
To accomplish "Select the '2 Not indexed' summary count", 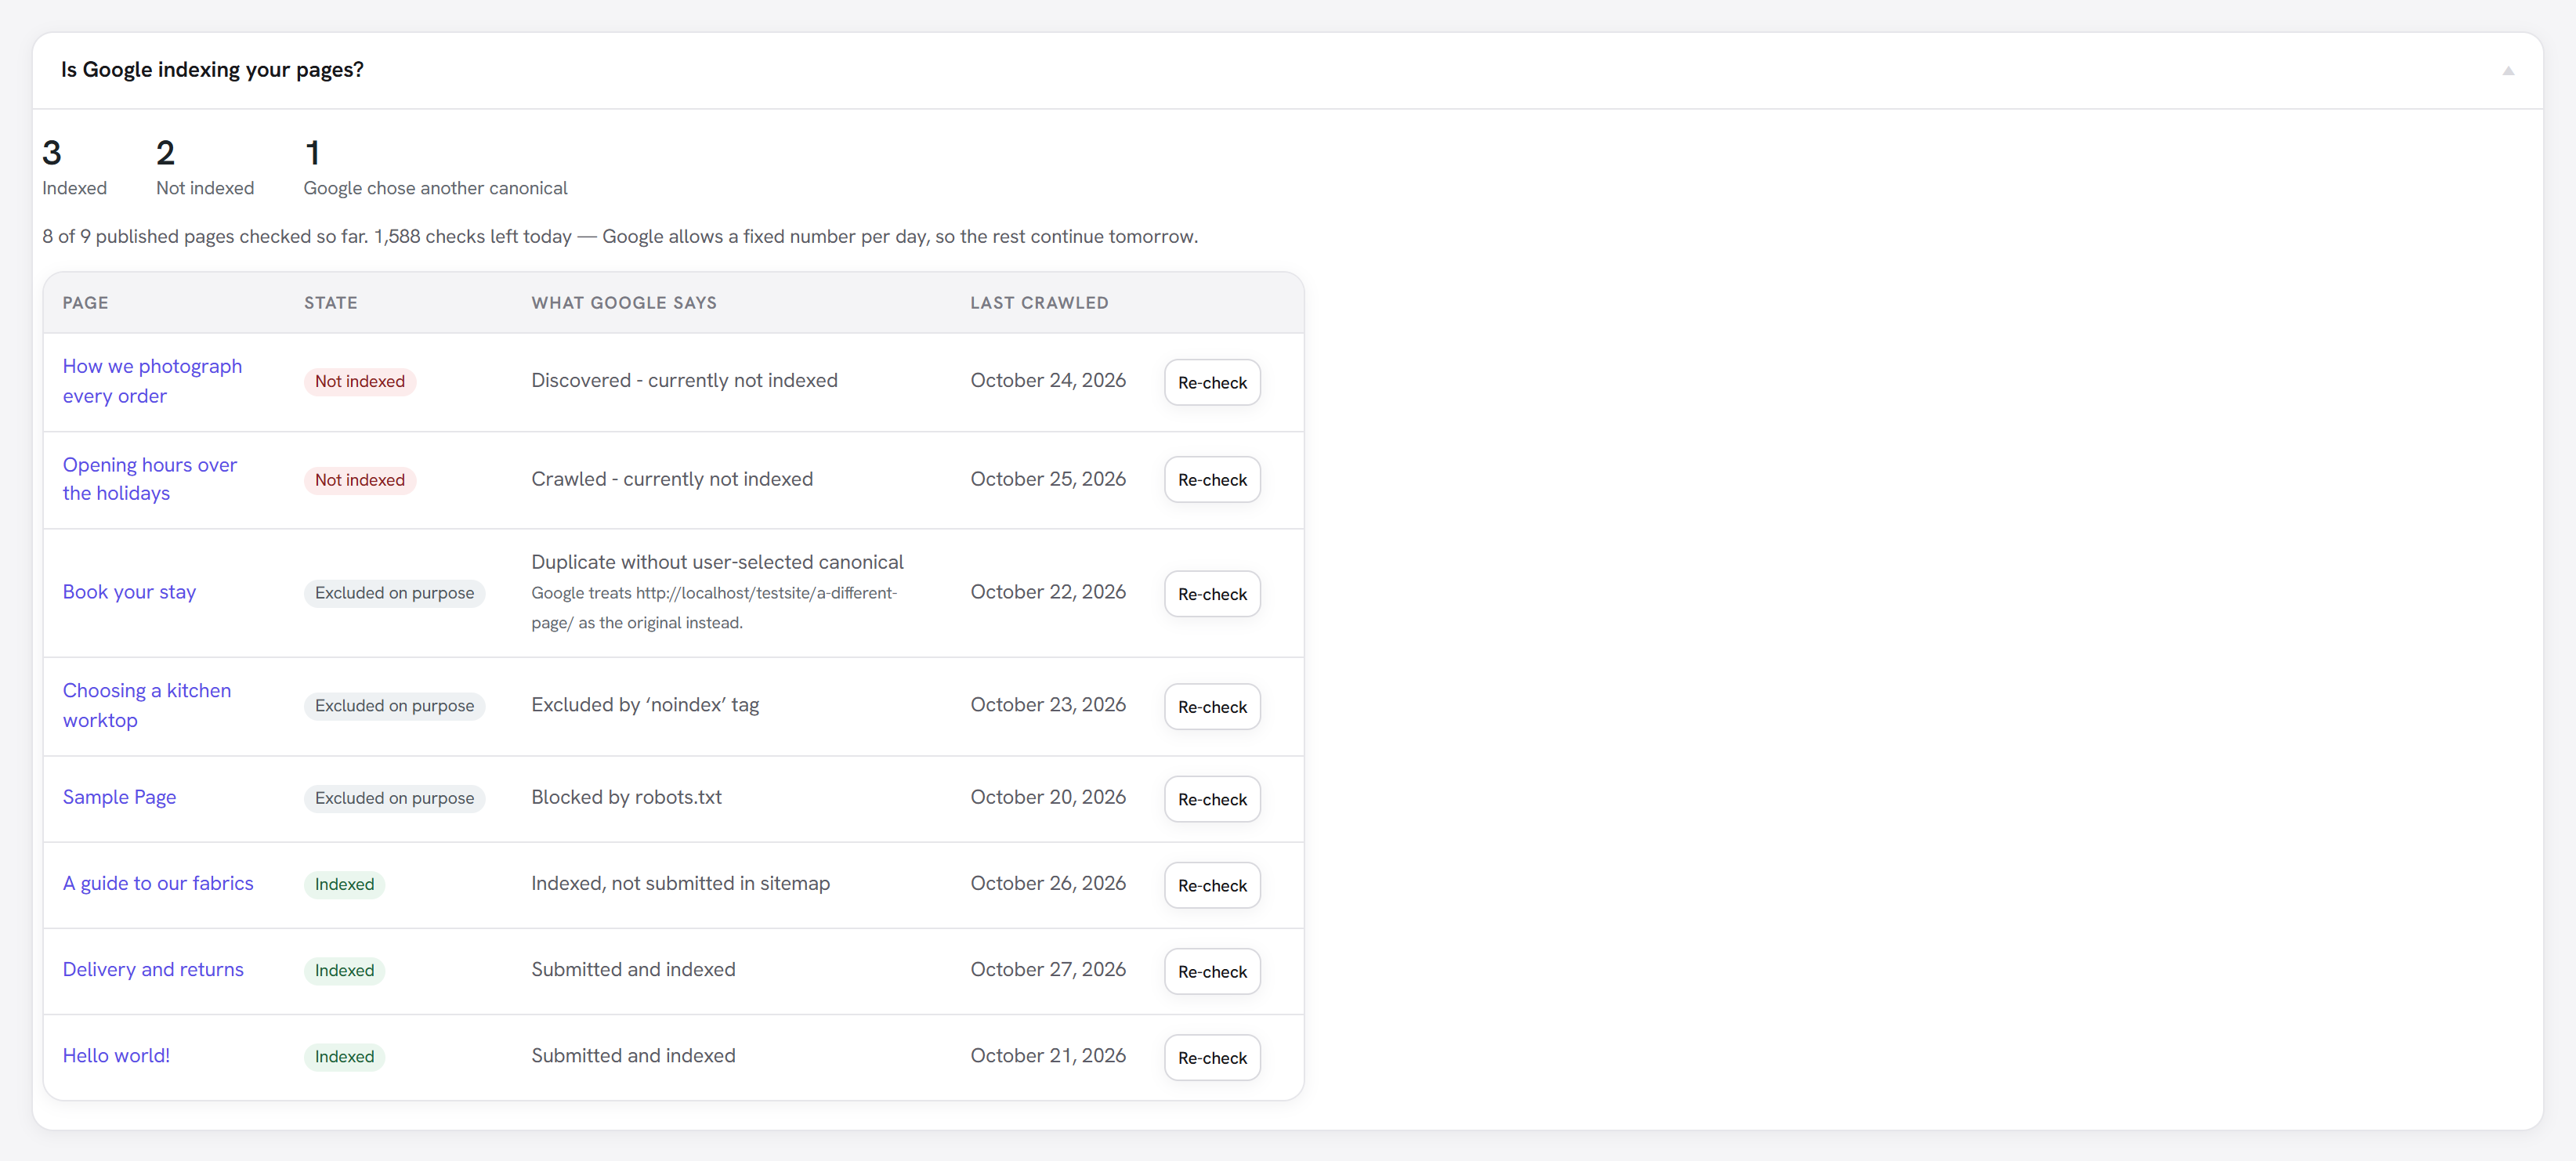I will (205, 168).
